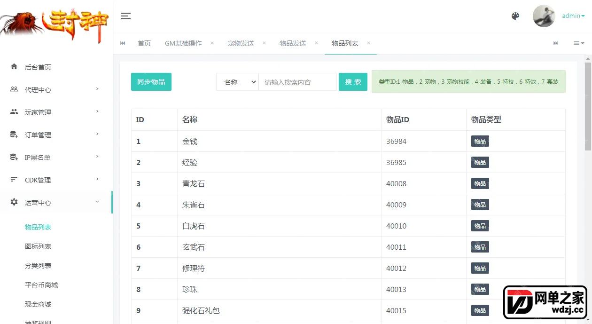Open 图标列表 in the sidebar

tap(38, 246)
